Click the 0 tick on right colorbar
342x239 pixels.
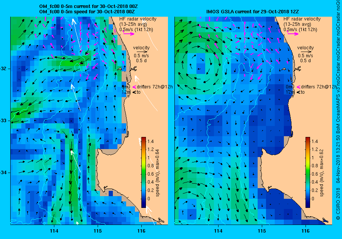(x=313, y=198)
